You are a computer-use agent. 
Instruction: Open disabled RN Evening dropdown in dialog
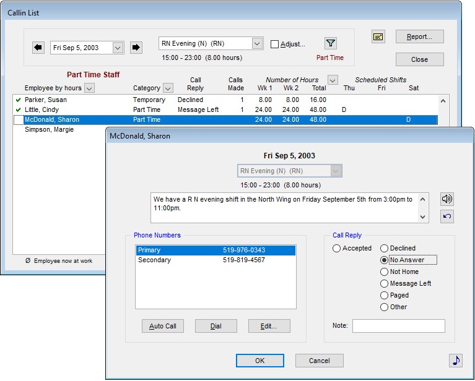pos(336,171)
